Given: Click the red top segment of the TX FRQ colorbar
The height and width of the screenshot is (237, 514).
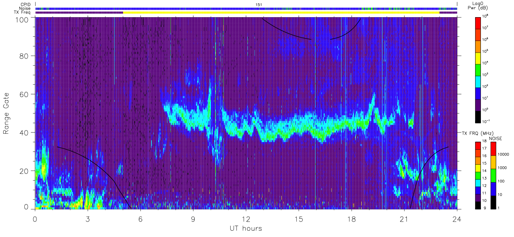Looking at the screenshot, I should point(478,145).
